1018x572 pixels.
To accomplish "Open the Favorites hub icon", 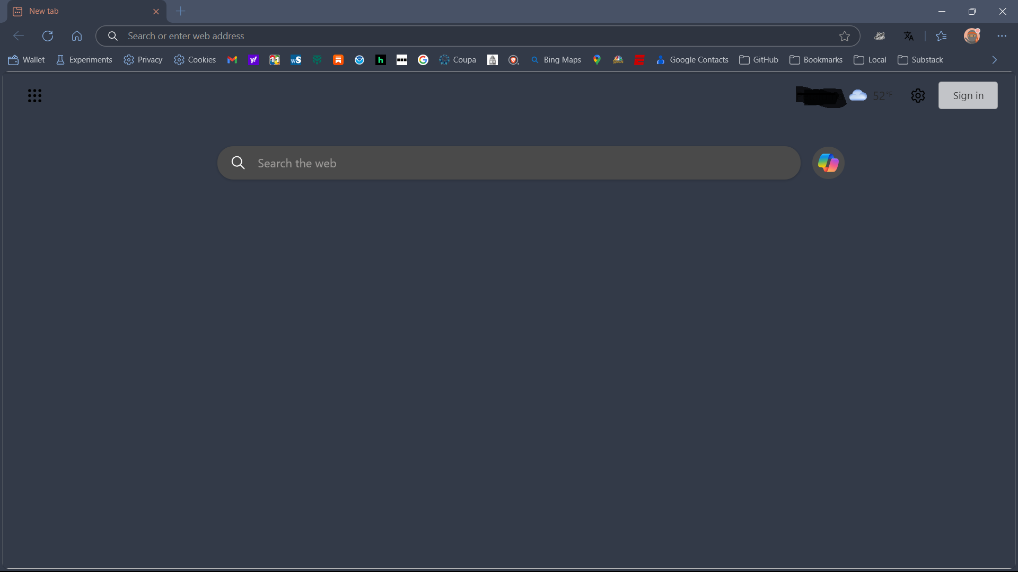I will tap(941, 36).
